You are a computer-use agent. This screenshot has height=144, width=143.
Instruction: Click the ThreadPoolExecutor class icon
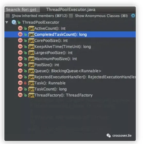14,22
